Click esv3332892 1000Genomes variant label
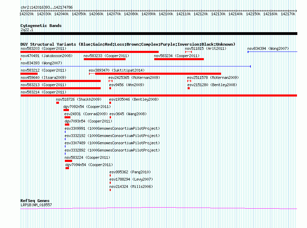 (x=112, y=150)
